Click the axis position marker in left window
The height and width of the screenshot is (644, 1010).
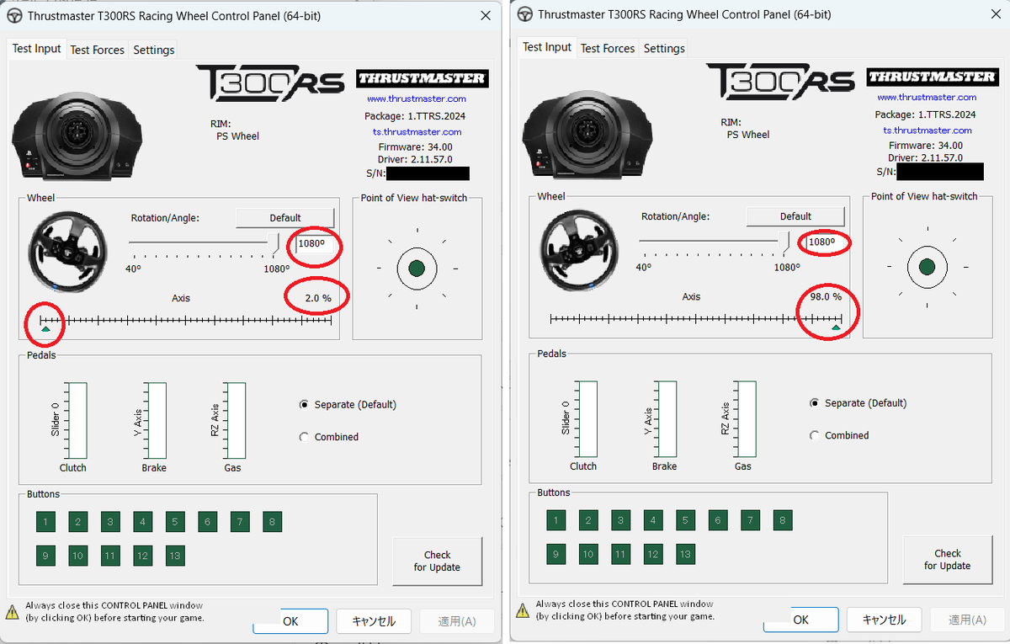coord(46,328)
